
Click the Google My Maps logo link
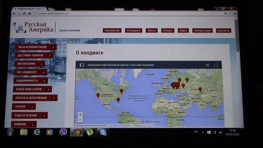[x=150, y=122]
